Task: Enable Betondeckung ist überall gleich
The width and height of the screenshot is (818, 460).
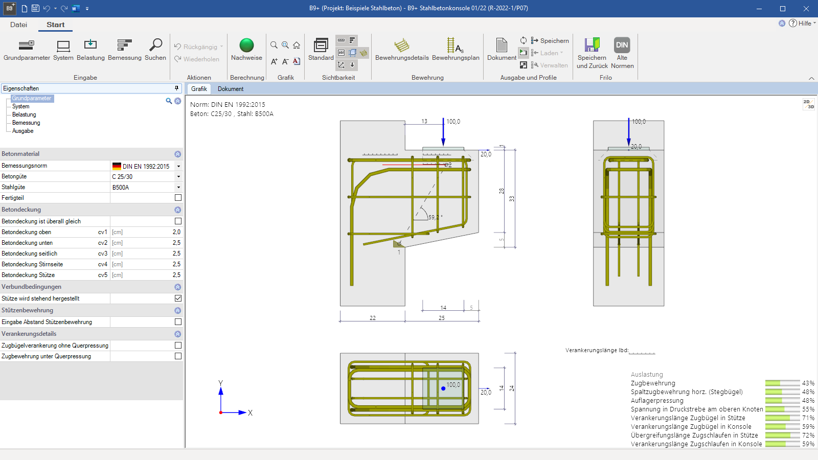Action: tap(178, 221)
